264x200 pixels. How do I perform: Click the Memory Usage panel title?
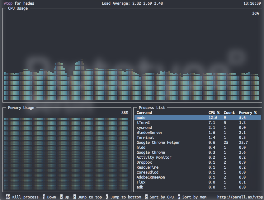21,108
